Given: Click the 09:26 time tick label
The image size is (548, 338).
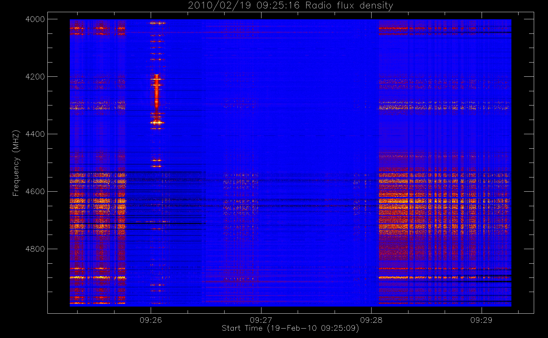Looking at the screenshot, I should pyautogui.click(x=151, y=320).
